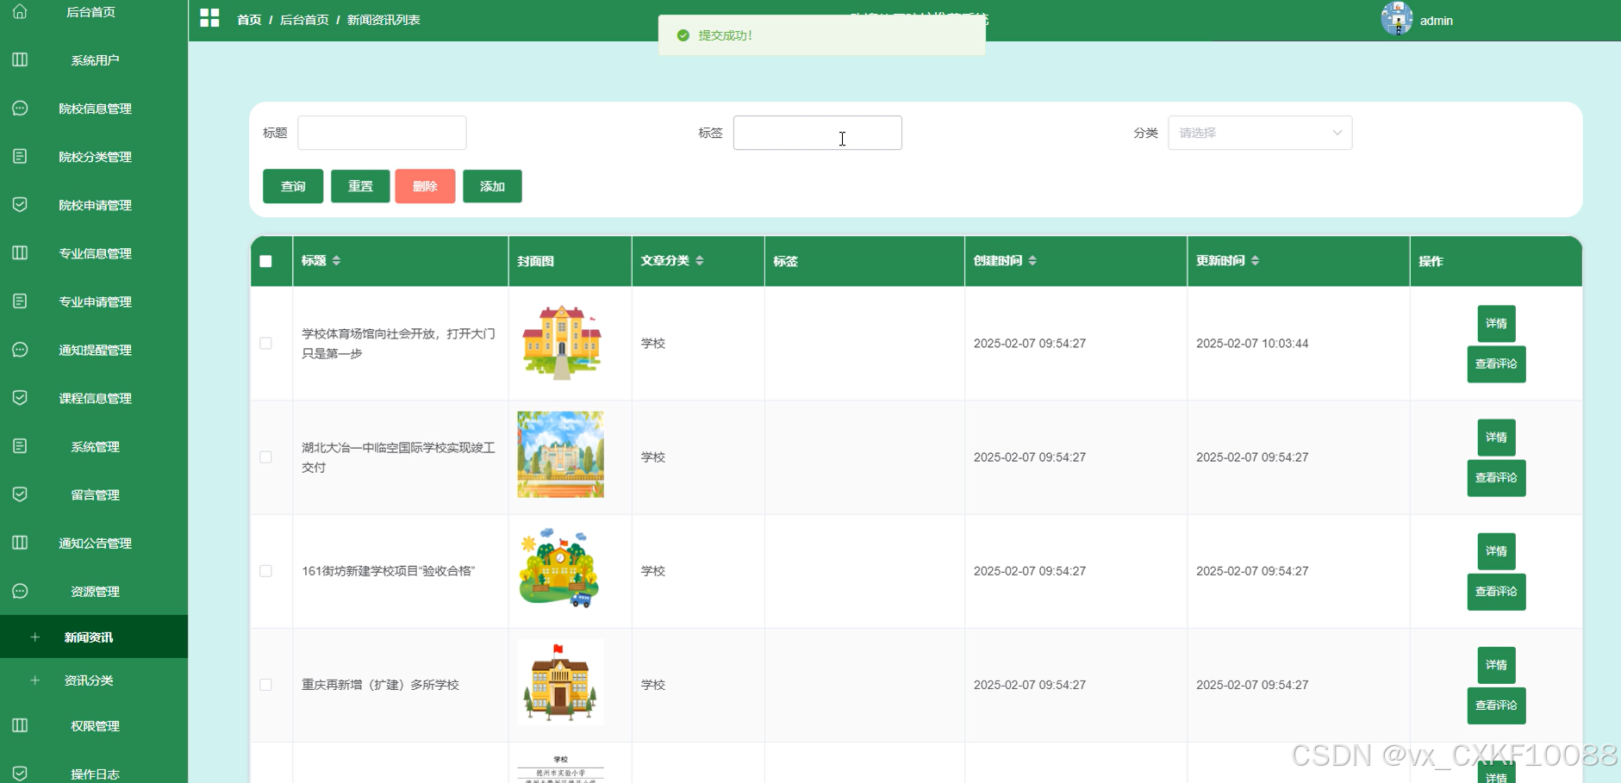The width and height of the screenshot is (1621, 783).
Task: Open 院校信息管理 menu in sidebar
Action: pyautogui.click(x=94, y=109)
